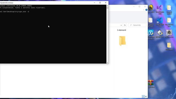This screenshot has width=176, height=99.
Task: Maximize the cmd.exe window
Action: pos(100,3)
